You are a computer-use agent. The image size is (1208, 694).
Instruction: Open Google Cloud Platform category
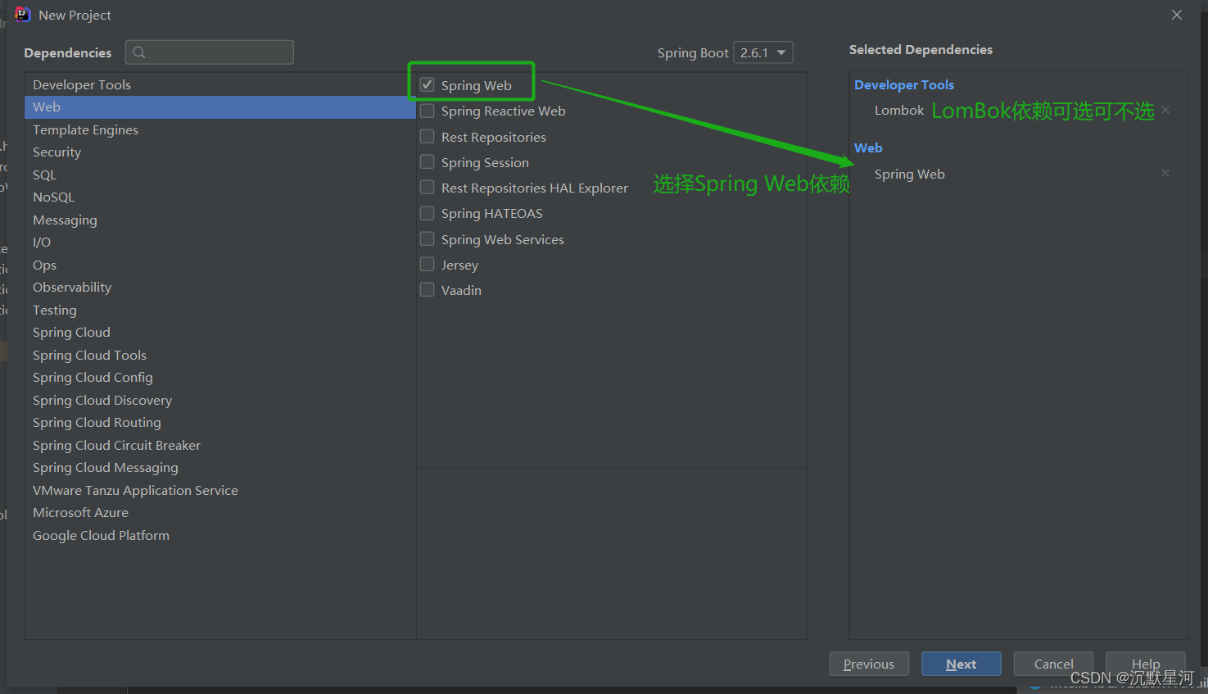tap(220, 535)
